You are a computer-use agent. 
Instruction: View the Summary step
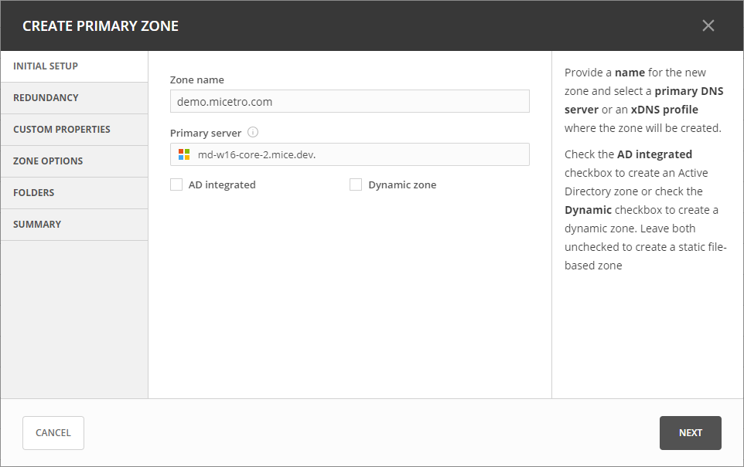(74, 225)
